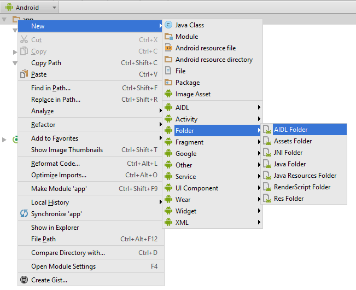Select the Image Asset Android icon
This screenshot has height=290, width=356.
(x=168, y=94)
